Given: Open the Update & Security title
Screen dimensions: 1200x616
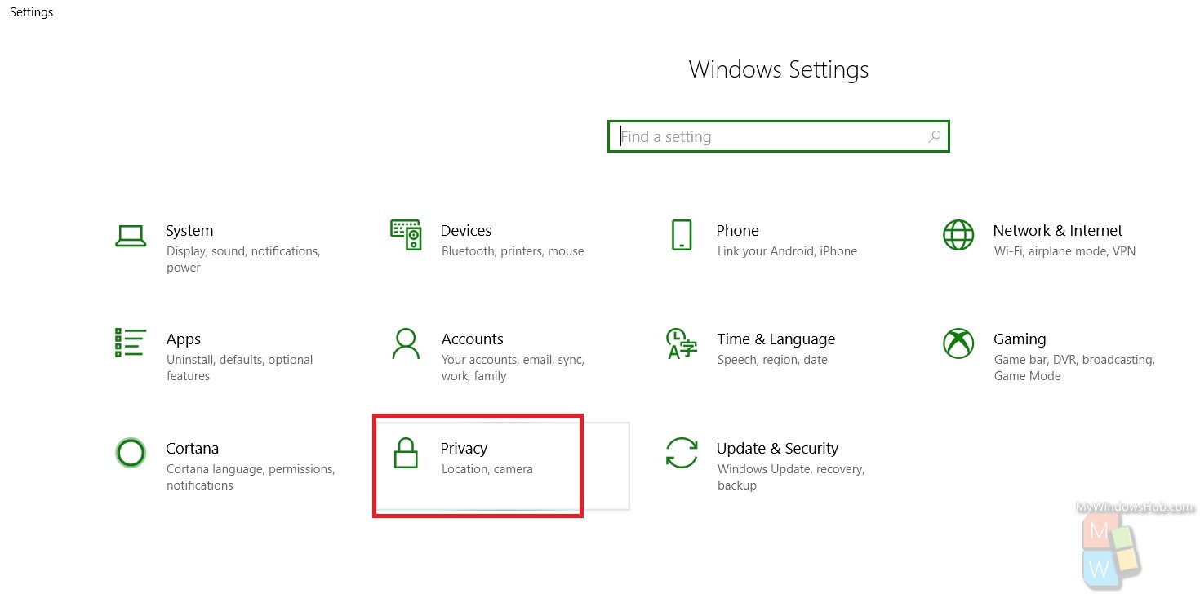Looking at the screenshot, I should [777, 449].
